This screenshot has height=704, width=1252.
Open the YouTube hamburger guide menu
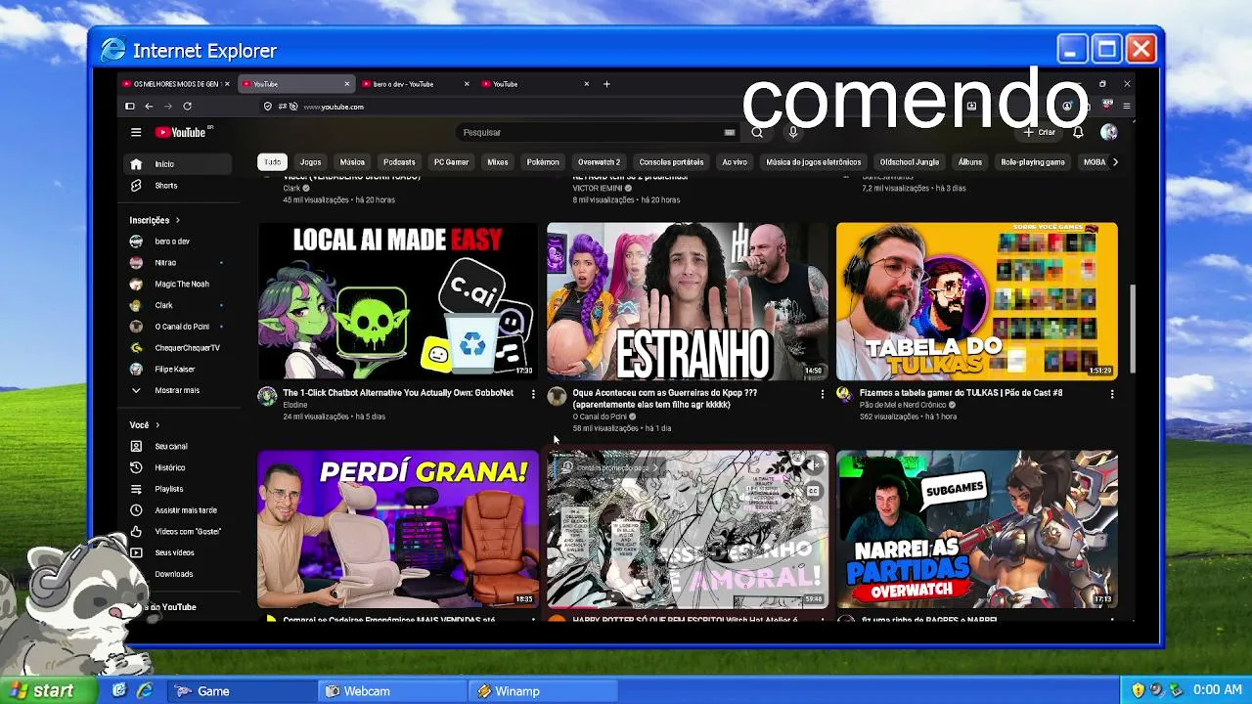136,132
